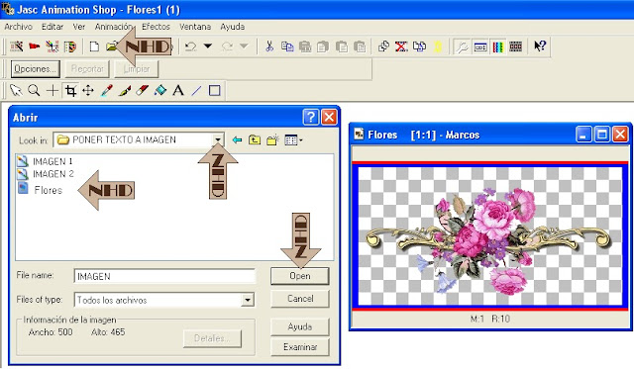Viewport: 634px width, 369px height.
Task: Select the Flood Fill bucket tool
Action: (160, 90)
